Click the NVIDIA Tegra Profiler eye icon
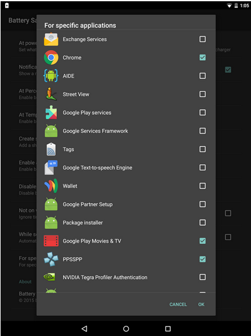Screen dimensions: 251x336 [x=49, y=277]
